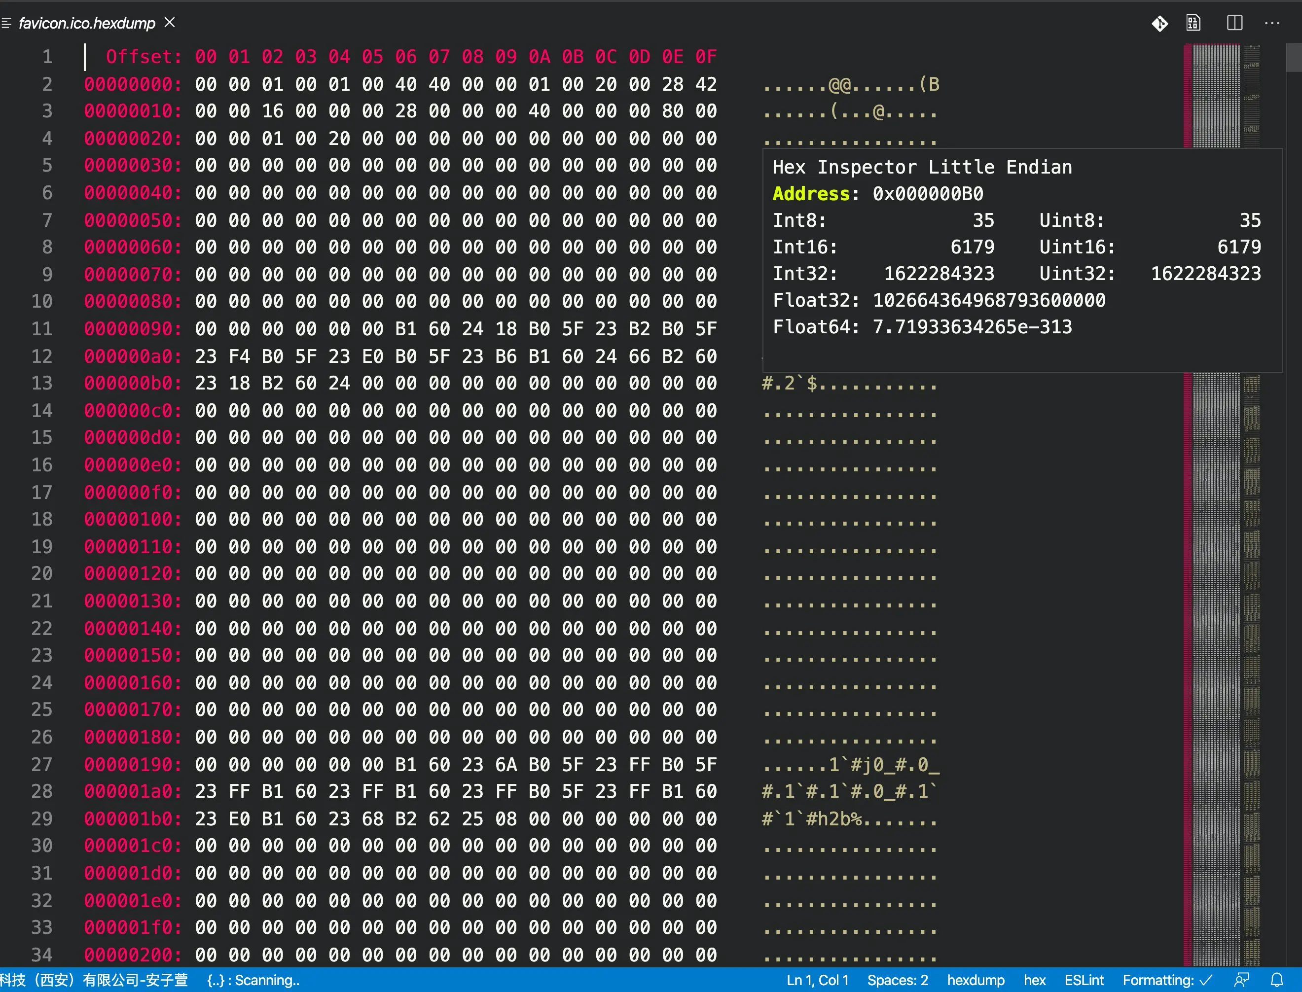Close the favicon.ico.hexdump tab

[x=170, y=23]
